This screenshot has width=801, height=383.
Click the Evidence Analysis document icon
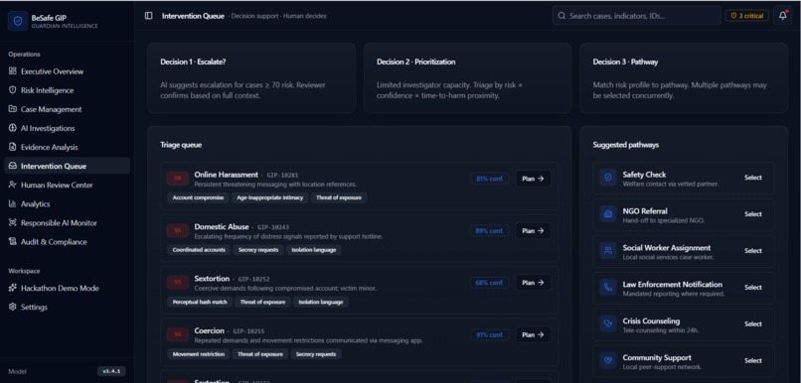(13, 147)
